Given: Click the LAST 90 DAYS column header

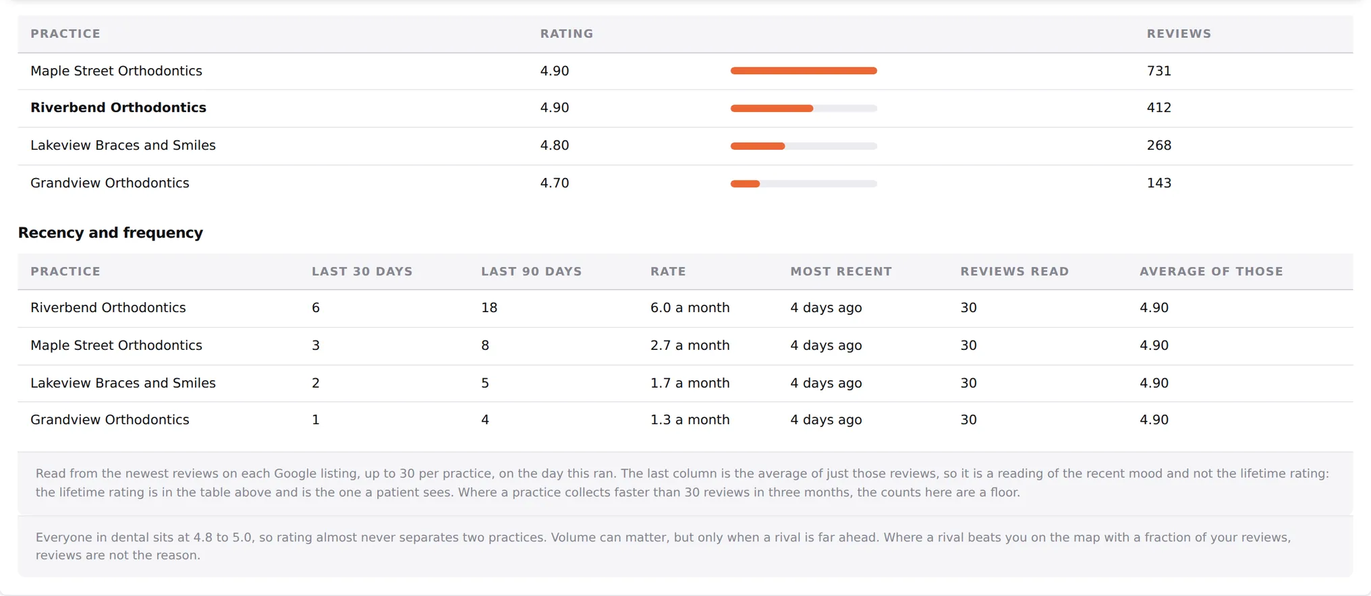Looking at the screenshot, I should 531,272.
